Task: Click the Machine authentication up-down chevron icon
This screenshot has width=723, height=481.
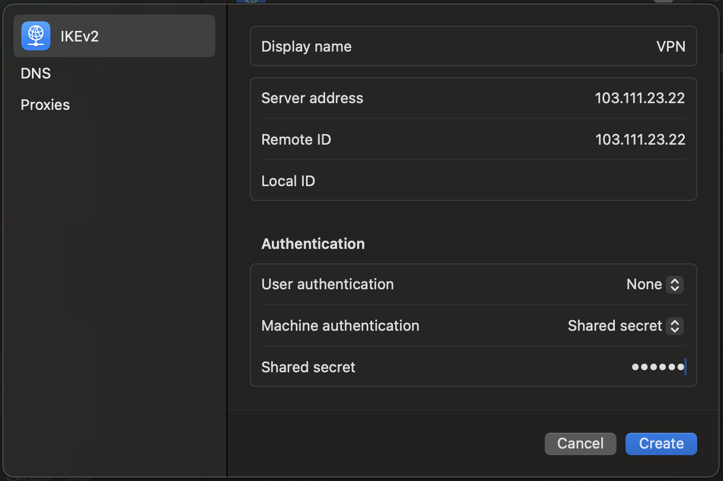Action: [675, 326]
